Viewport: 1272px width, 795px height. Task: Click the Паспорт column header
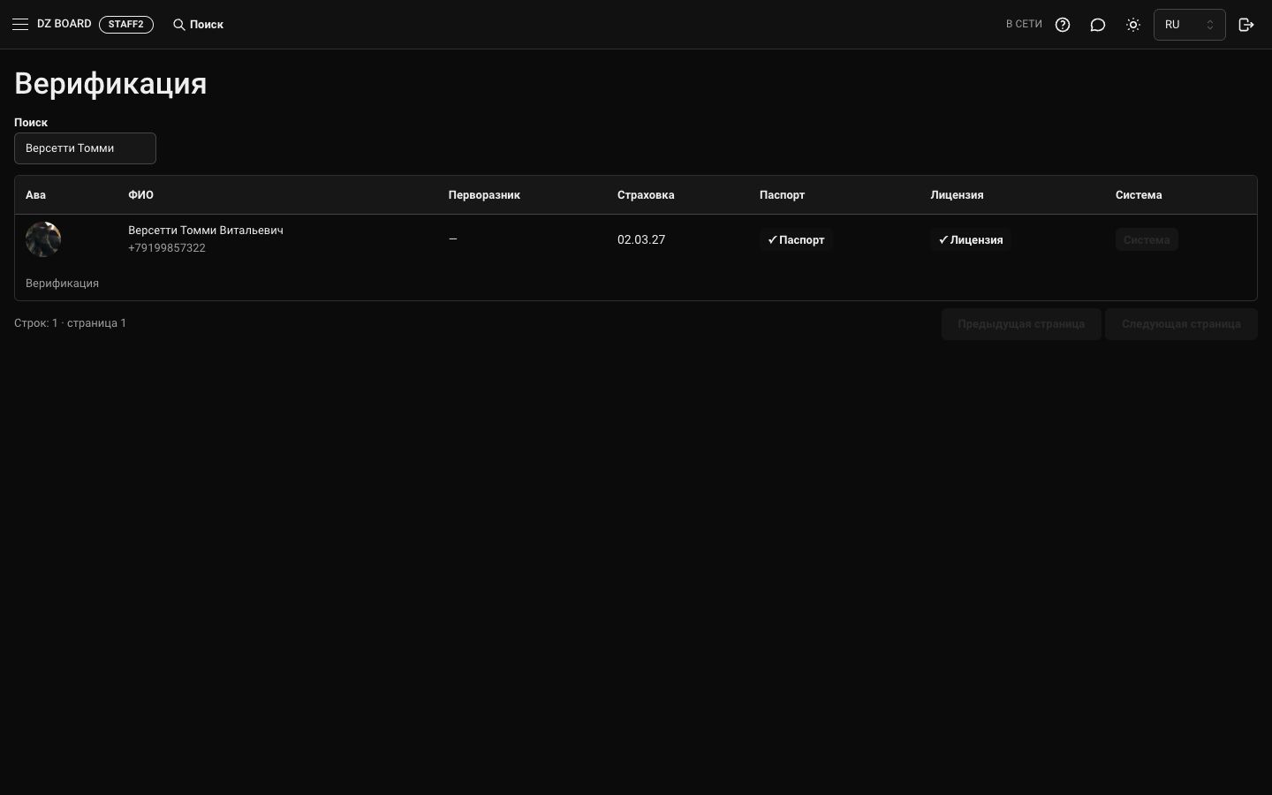tap(782, 195)
